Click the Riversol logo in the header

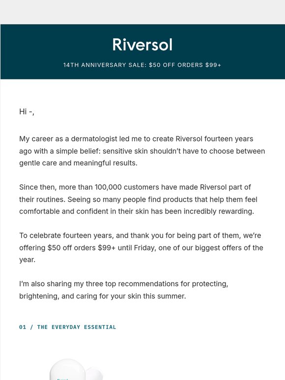coord(142,45)
